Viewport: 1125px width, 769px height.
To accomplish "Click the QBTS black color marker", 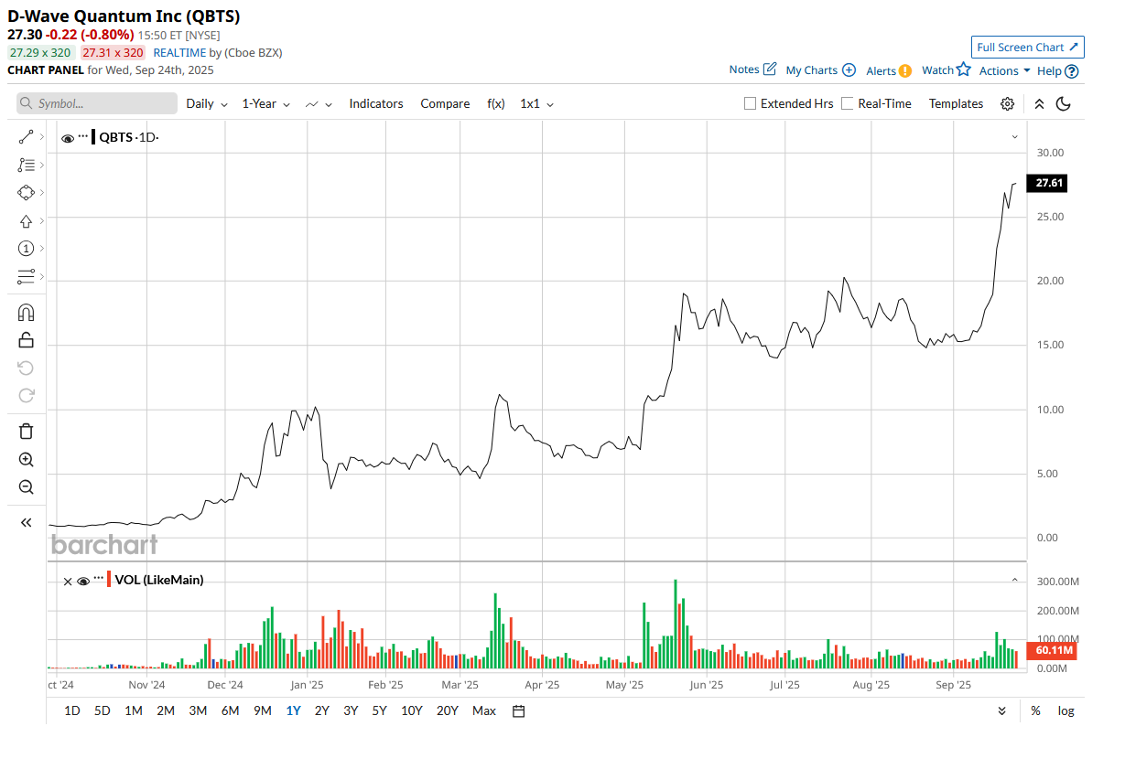I will tap(93, 137).
